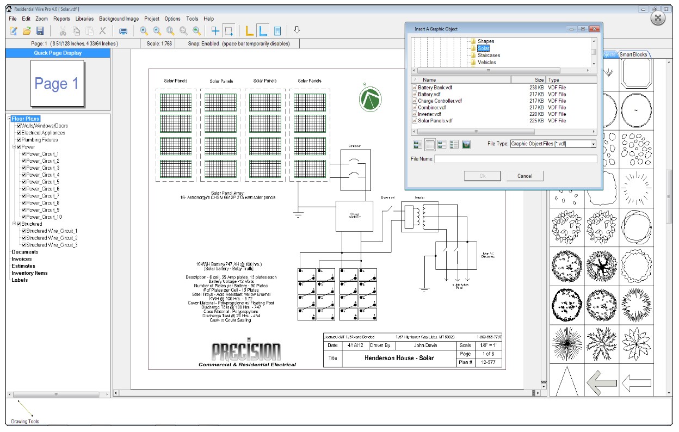Click the Cut scissors toolbar icon
Viewport: 679px width, 432px height.
63,31
